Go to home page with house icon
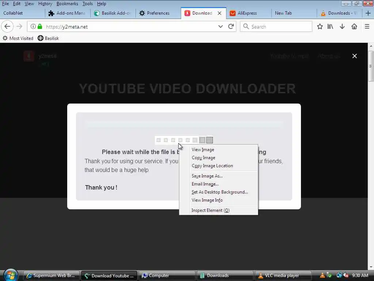The width and height of the screenshot is (374, 281). pyautogui.click(x=354, y=26)
